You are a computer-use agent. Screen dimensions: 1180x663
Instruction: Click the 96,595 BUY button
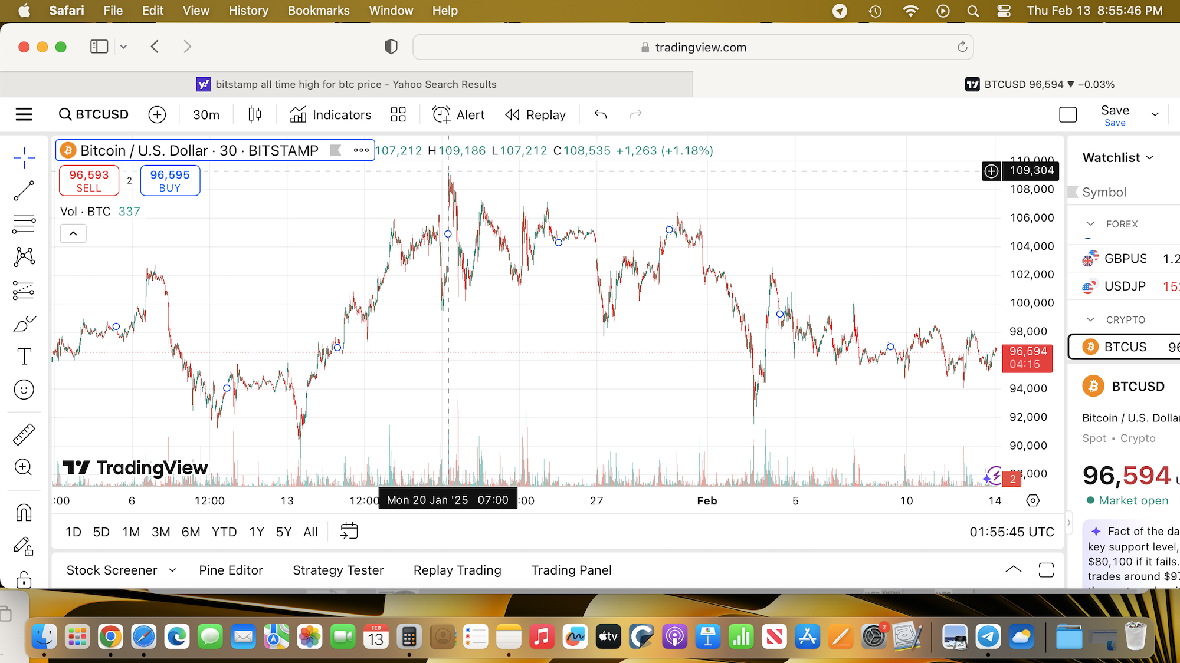(x=170, y=180)
